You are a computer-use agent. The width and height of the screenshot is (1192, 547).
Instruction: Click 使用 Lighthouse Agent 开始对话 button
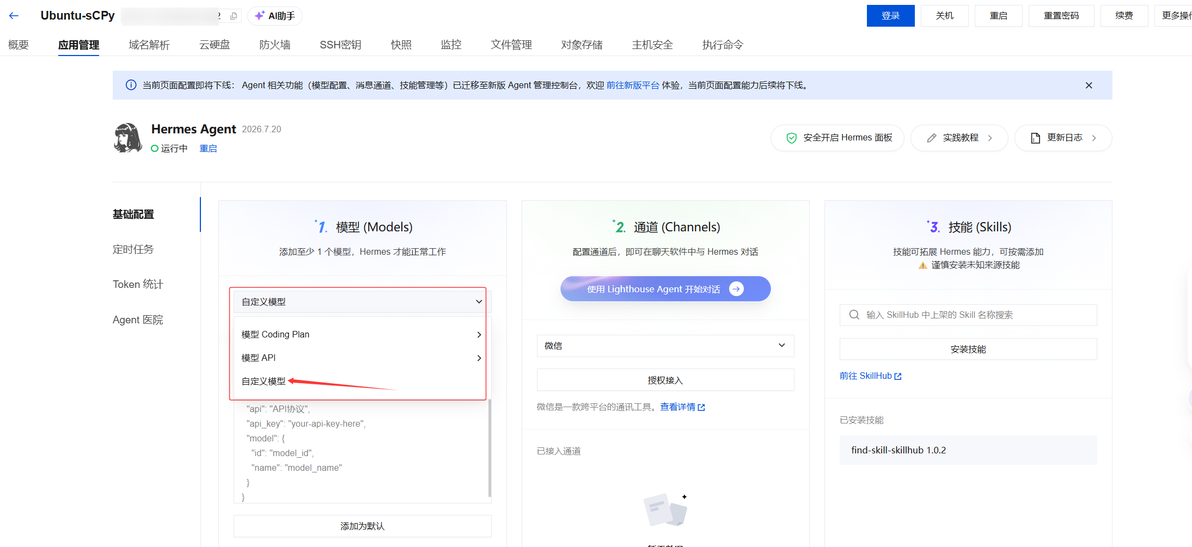pos(665,289)
